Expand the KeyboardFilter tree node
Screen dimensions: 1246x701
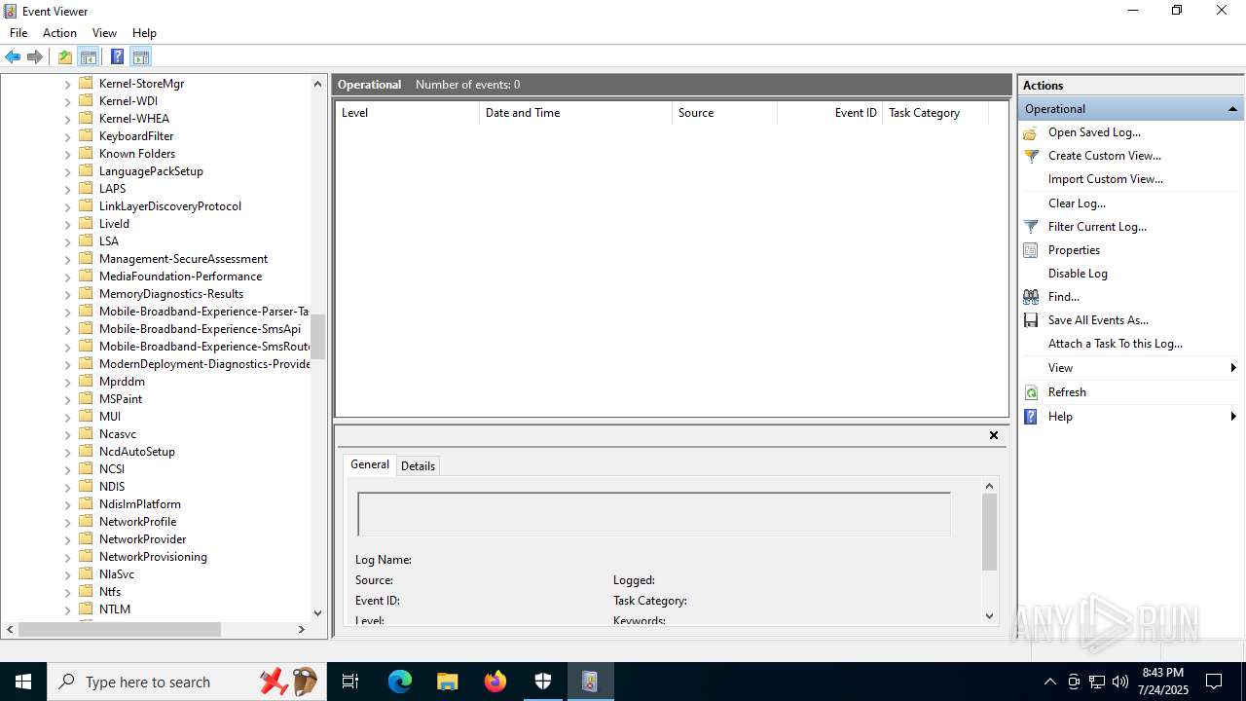[68, 136]
